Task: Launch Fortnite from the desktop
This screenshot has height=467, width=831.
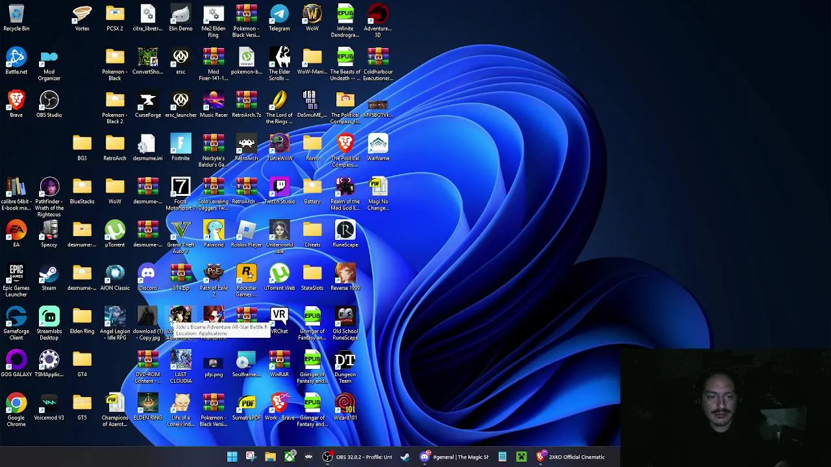Action: [180, 148]
